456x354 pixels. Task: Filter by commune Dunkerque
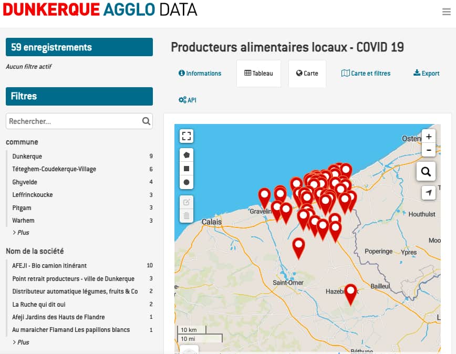pyautogui.click(x=27, y=157)
